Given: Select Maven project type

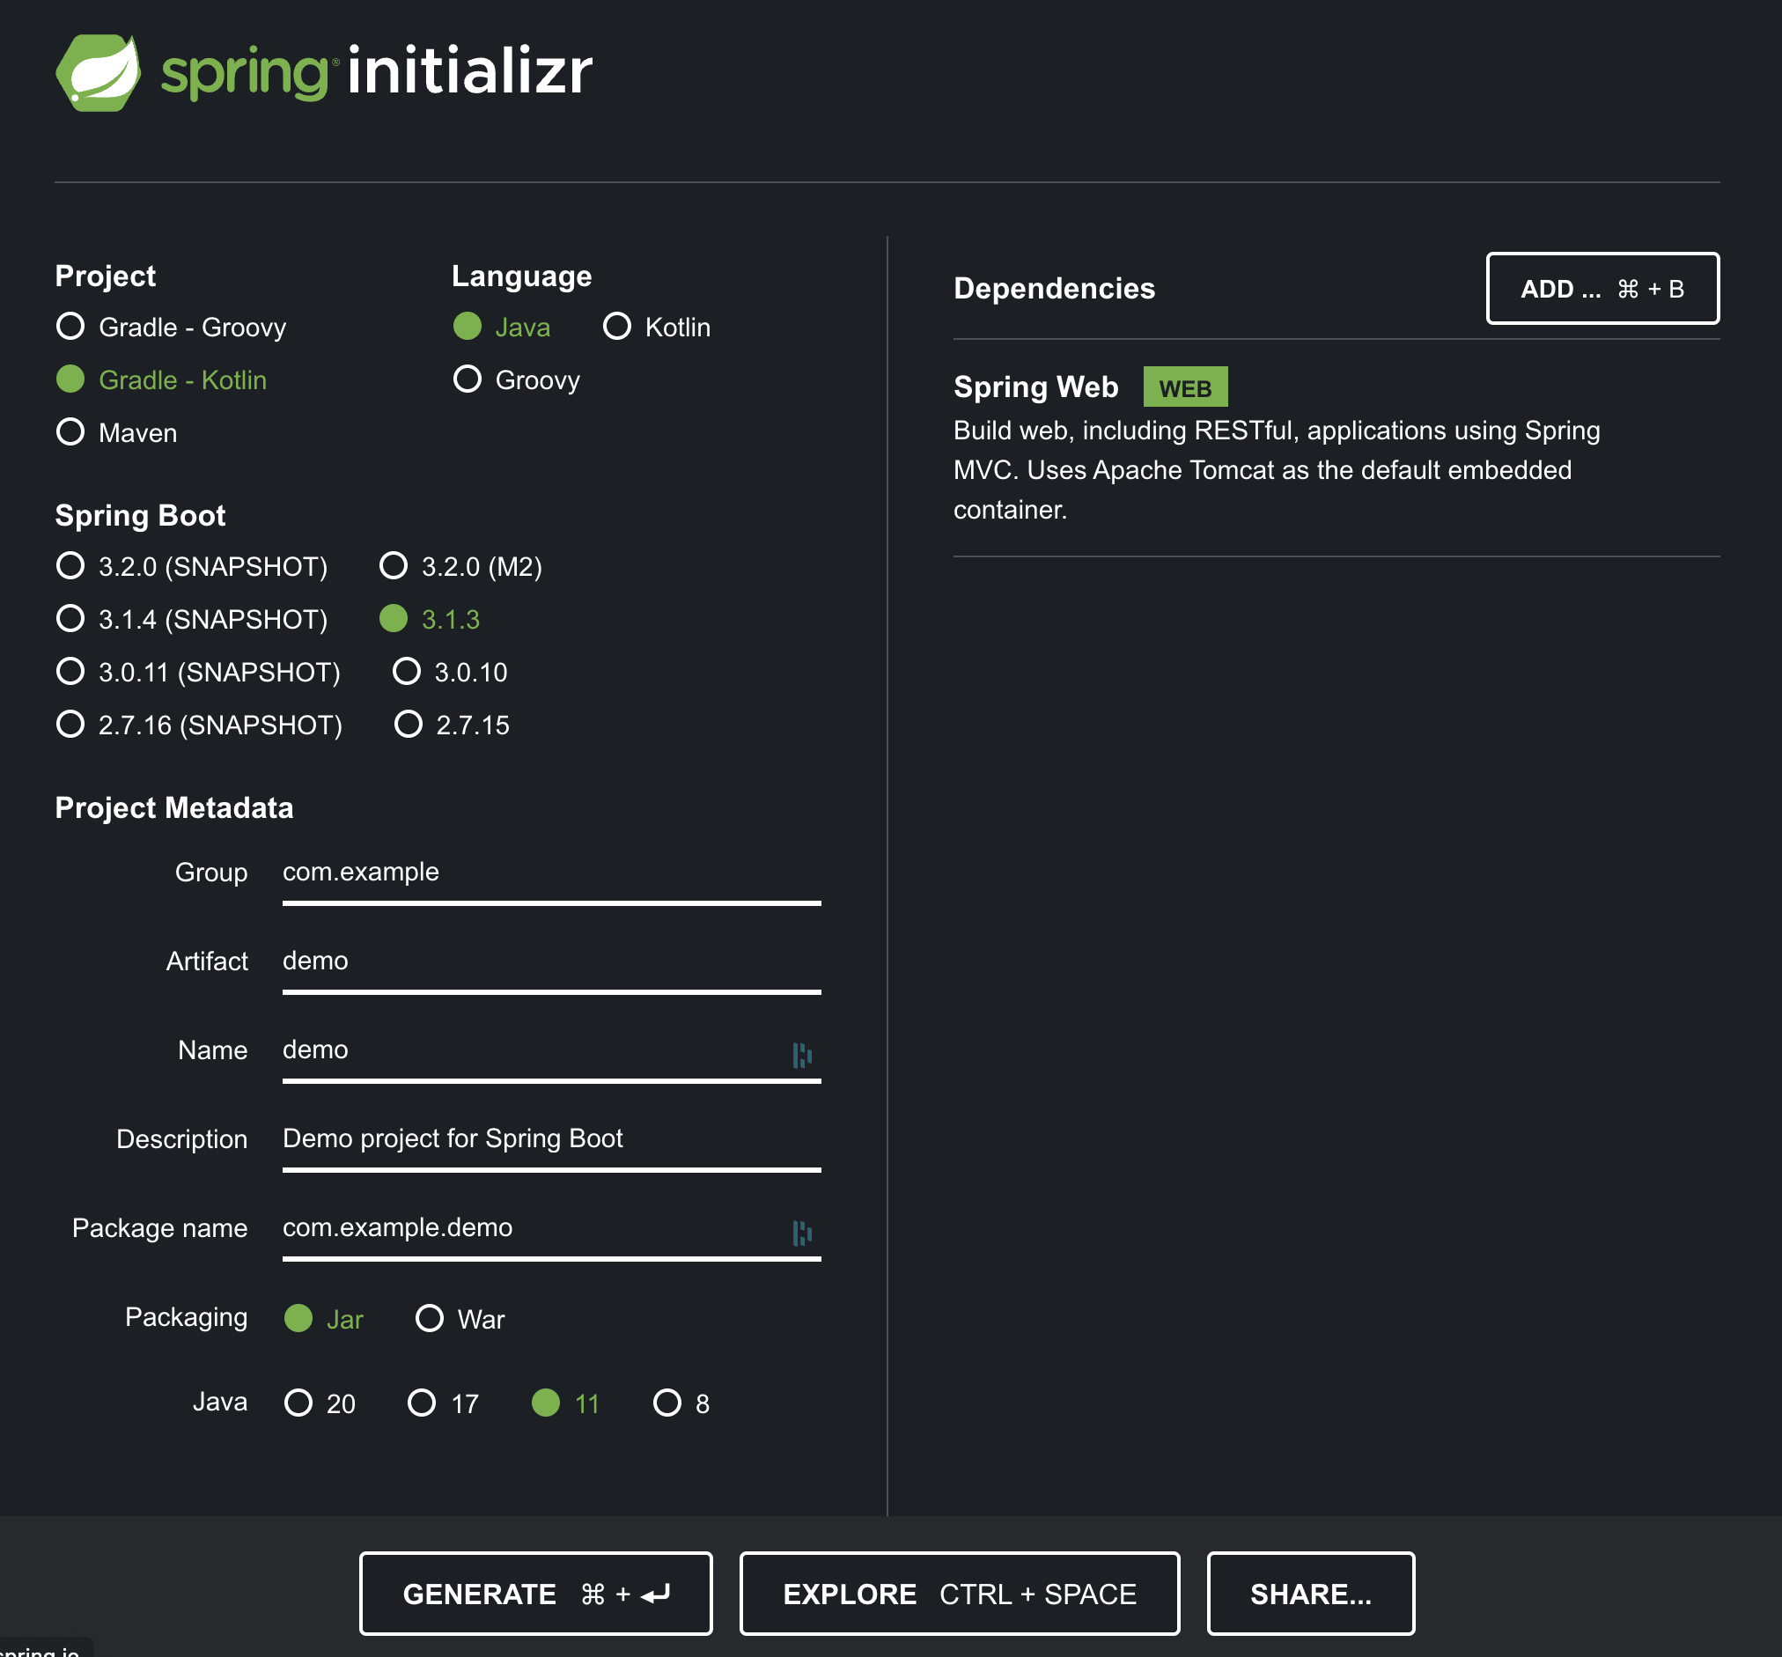Looking at the screenshot, I should point(116,433).
